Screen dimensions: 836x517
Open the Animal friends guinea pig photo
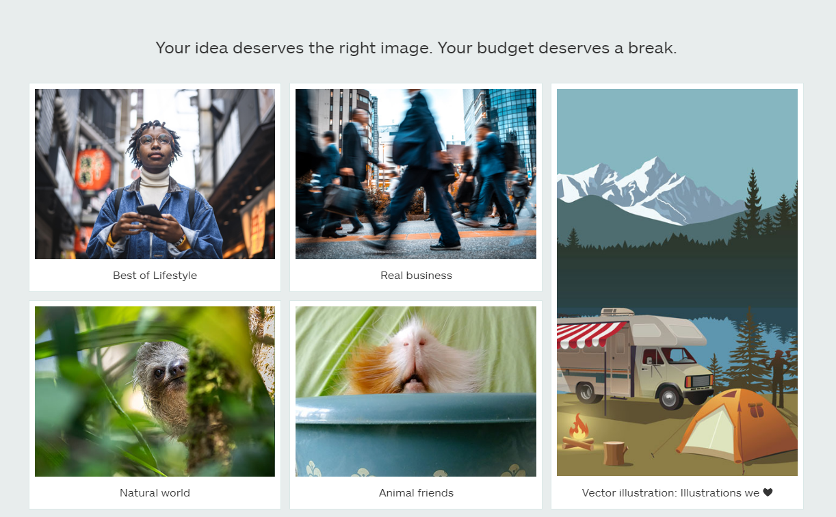[x=416, y=391]
